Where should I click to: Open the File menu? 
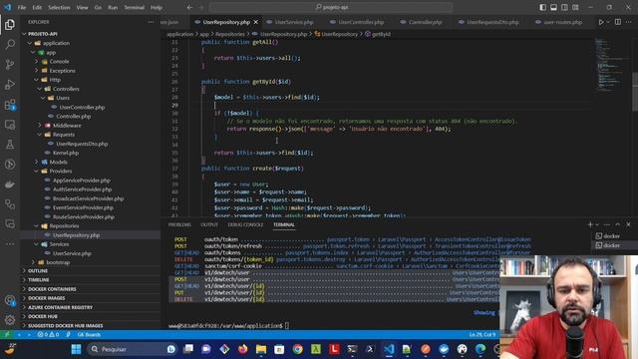22,7
